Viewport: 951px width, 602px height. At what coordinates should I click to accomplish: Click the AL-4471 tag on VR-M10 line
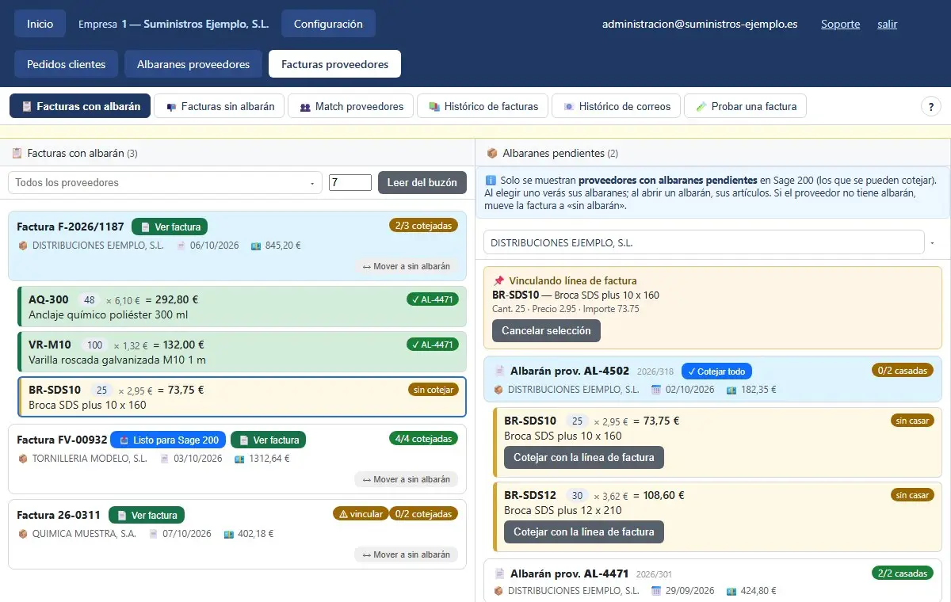tap(432, 344)
